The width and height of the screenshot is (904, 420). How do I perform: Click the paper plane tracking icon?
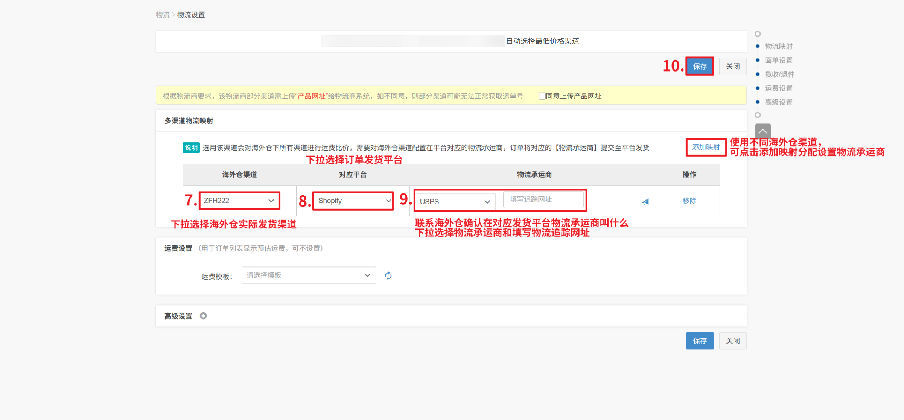tap(645, 202)
